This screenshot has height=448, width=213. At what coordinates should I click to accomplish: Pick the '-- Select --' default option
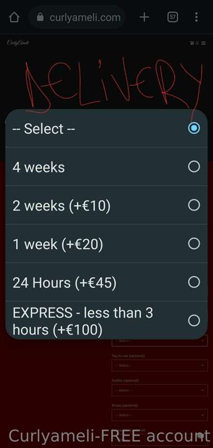(106, 128)
